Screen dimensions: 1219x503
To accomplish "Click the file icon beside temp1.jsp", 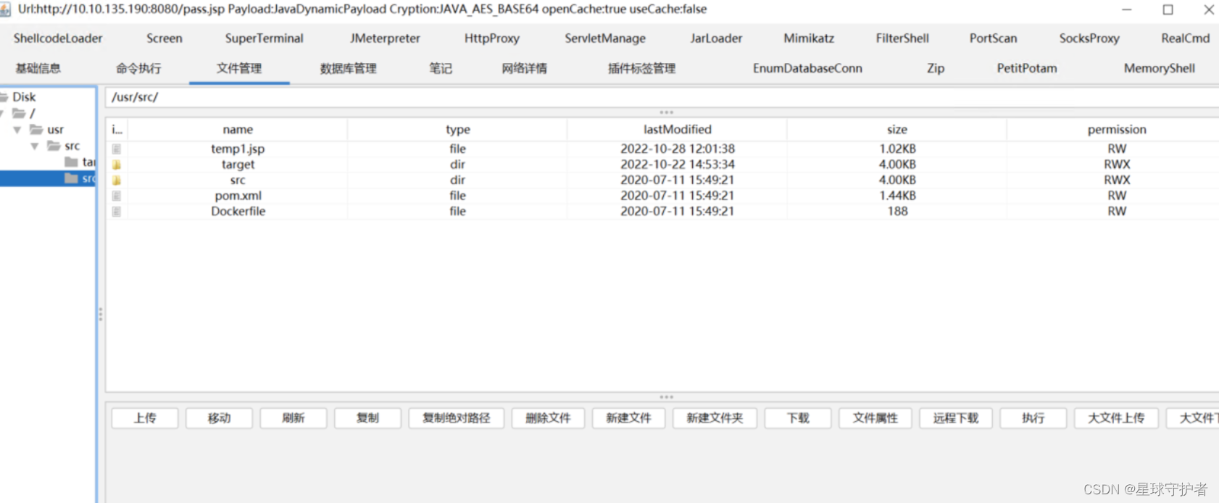I will (116, 149).
